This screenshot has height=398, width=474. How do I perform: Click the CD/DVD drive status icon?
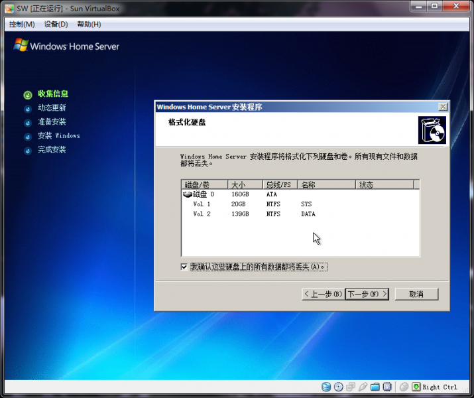(339, 387)
